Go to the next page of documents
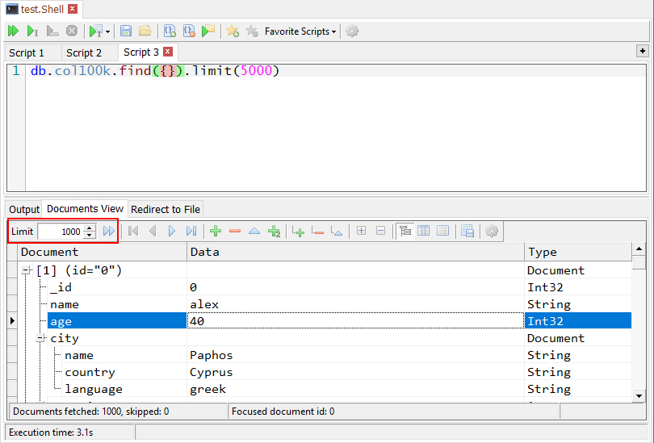This screenshot has height=443, width=654. pos(172,232)
